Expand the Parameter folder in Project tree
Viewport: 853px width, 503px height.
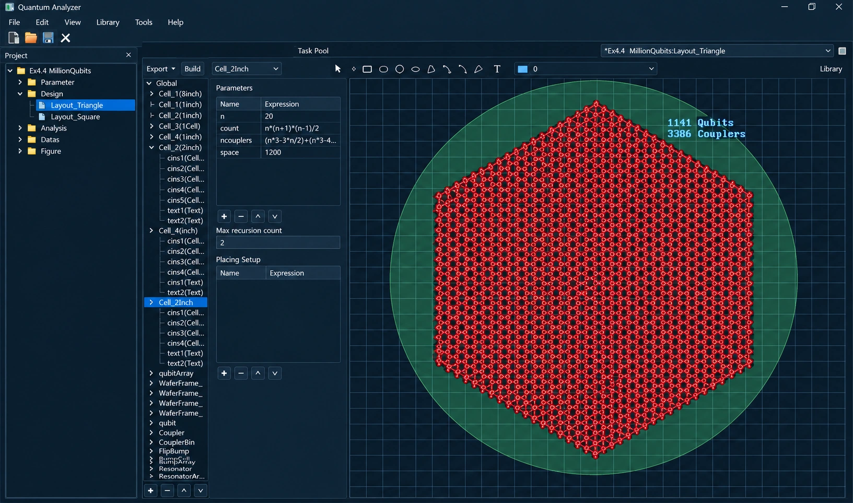[x=20, y=82]
